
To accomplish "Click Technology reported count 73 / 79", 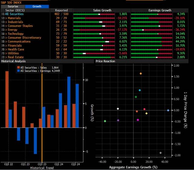I will tap(61, 34).
